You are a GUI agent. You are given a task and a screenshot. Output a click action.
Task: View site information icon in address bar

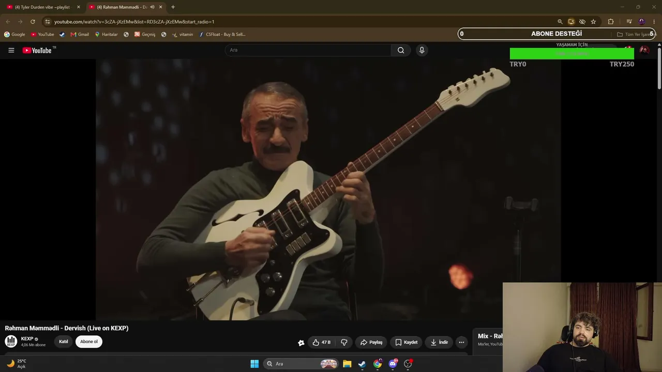tap(47, 22)
